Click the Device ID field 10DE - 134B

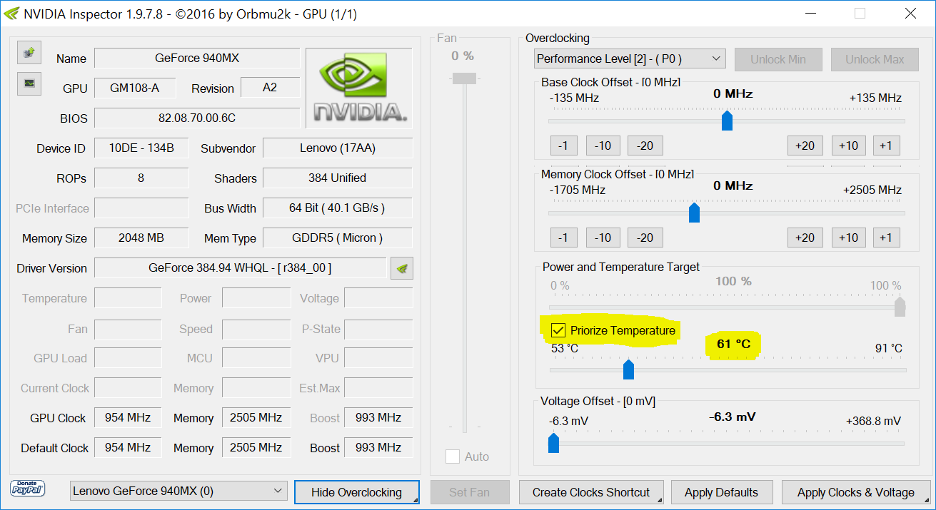[141, 148]
